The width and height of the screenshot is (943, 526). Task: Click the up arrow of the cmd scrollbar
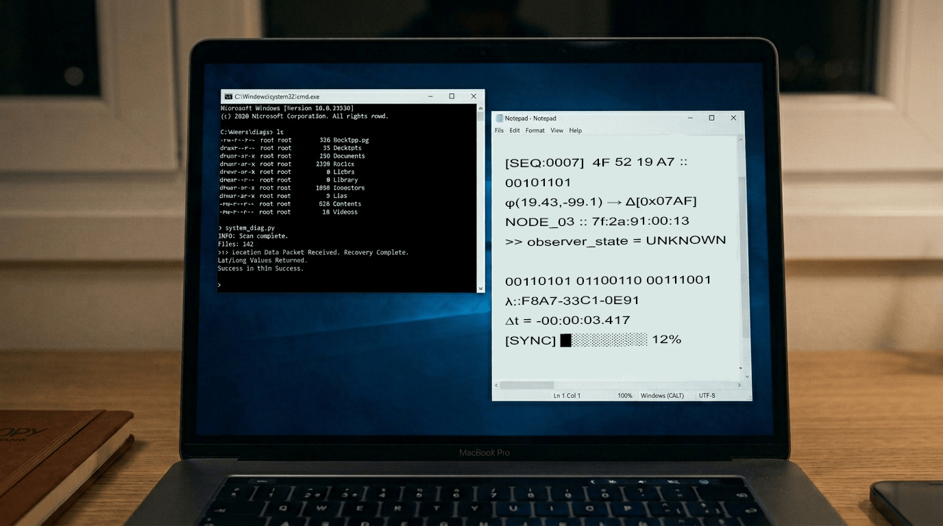480,108
